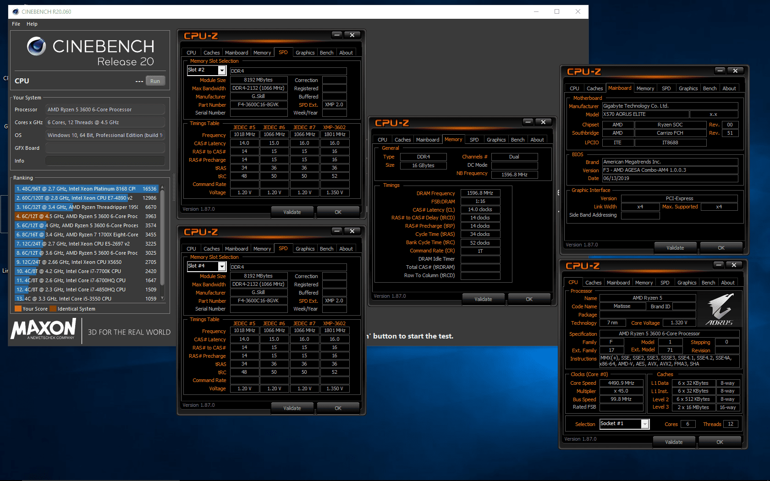The width and height of the screenshot is (770, 481).
Task: Click Cores x GHz field in Cinebench
Action: (105, 122)
